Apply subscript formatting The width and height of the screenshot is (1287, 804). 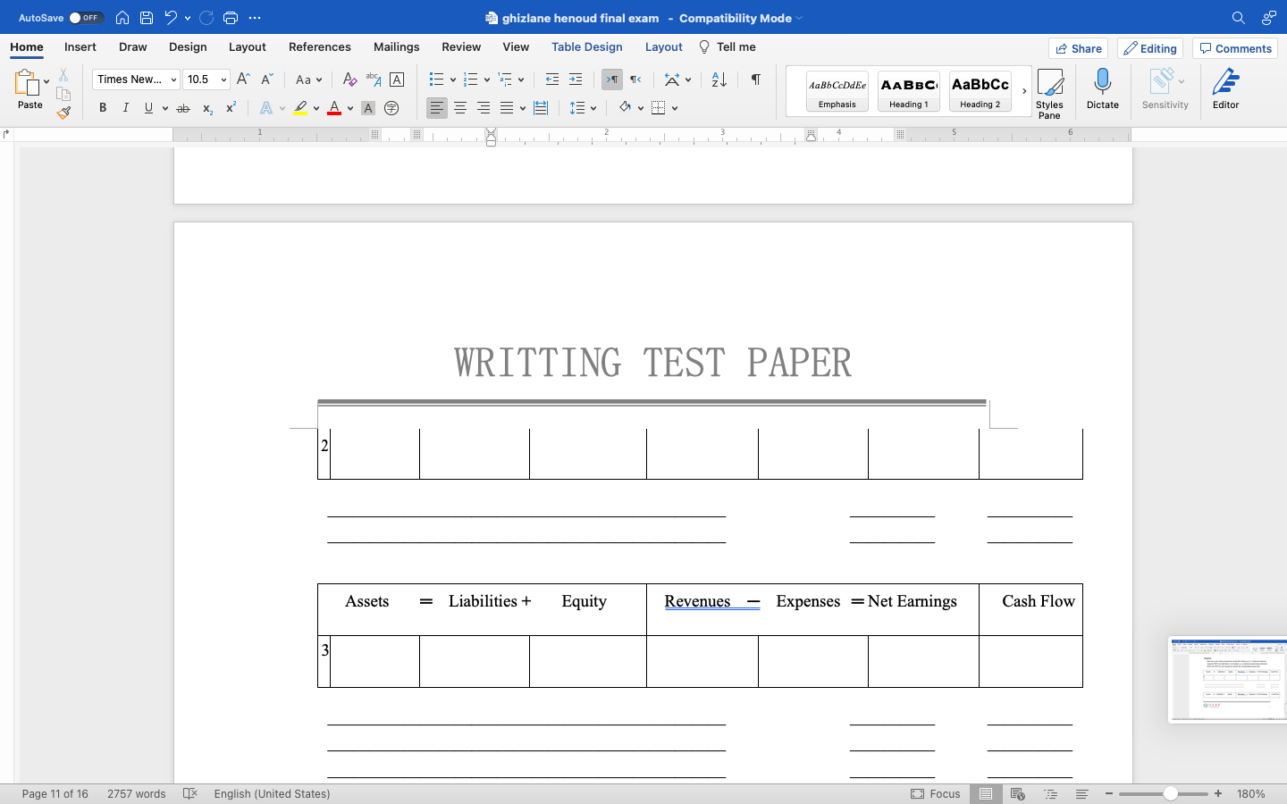point(207,108)
